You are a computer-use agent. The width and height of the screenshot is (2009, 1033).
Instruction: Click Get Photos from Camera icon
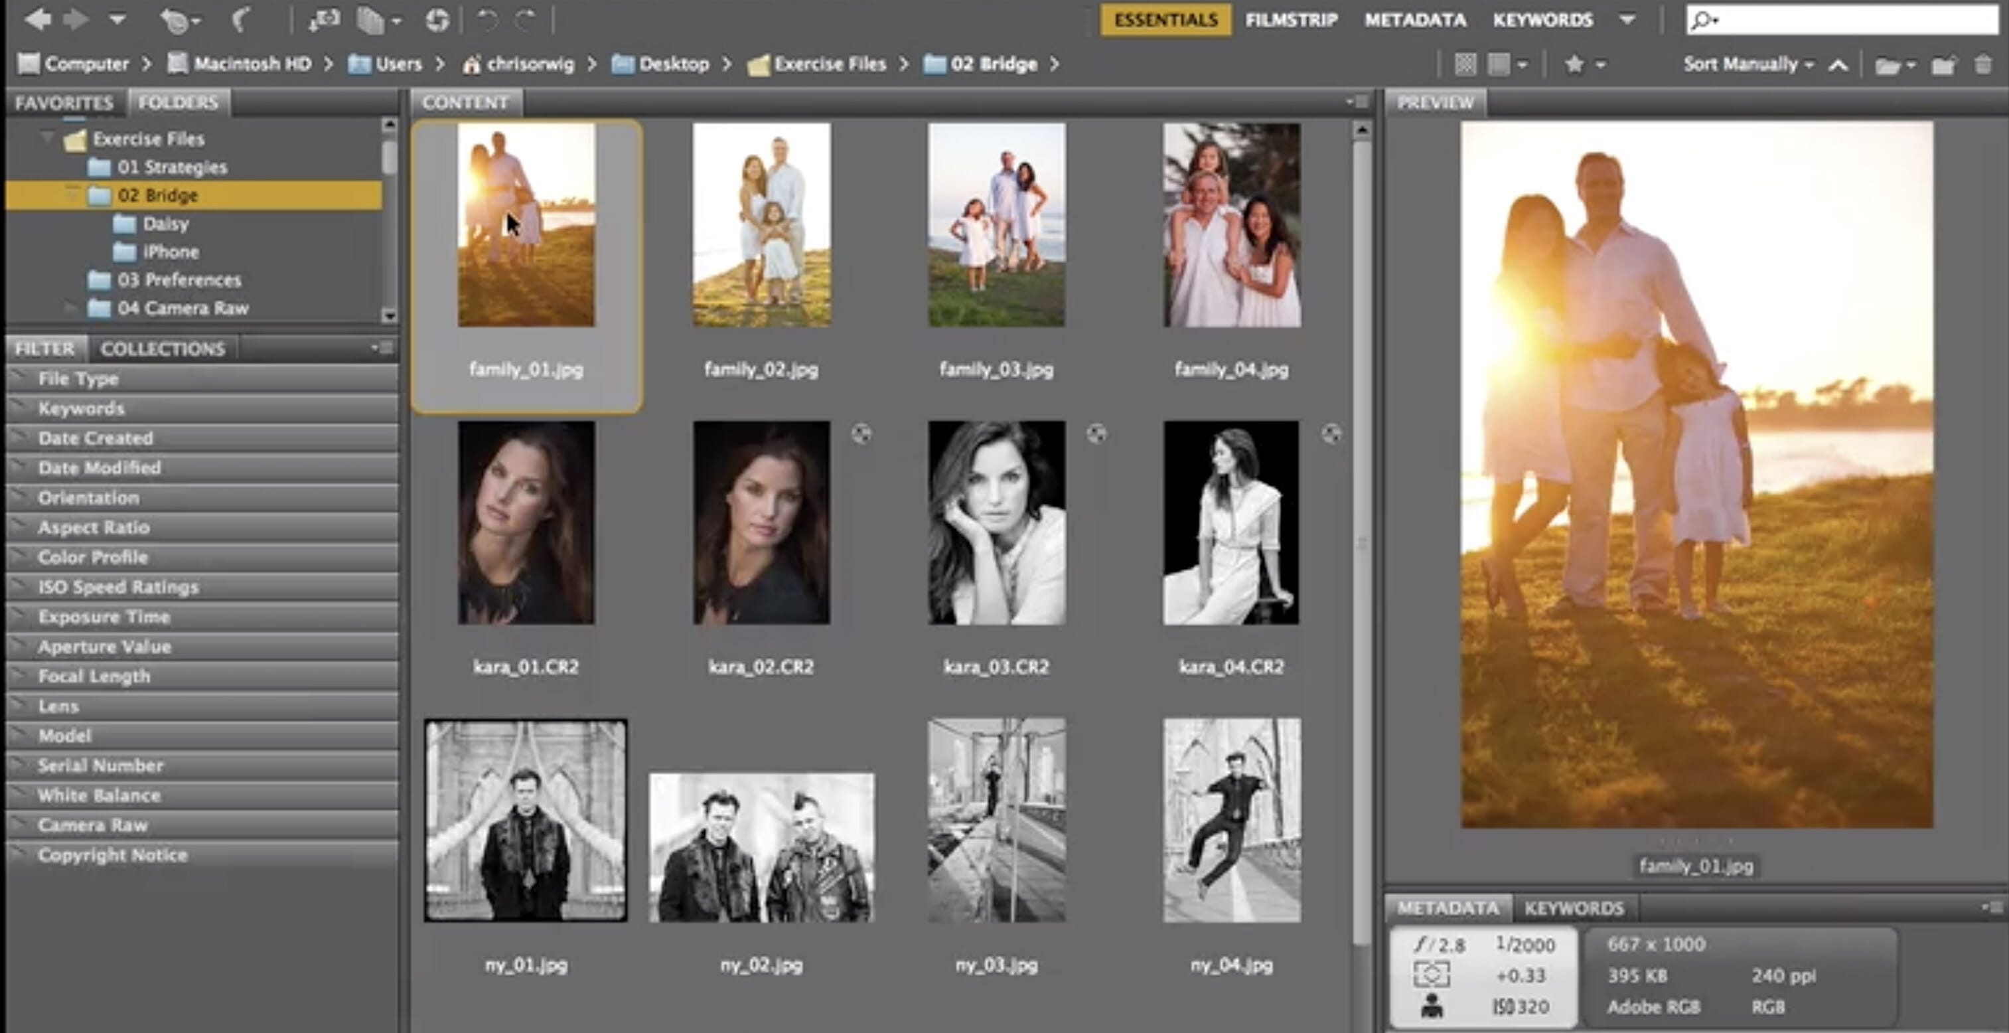pos(324,19)
